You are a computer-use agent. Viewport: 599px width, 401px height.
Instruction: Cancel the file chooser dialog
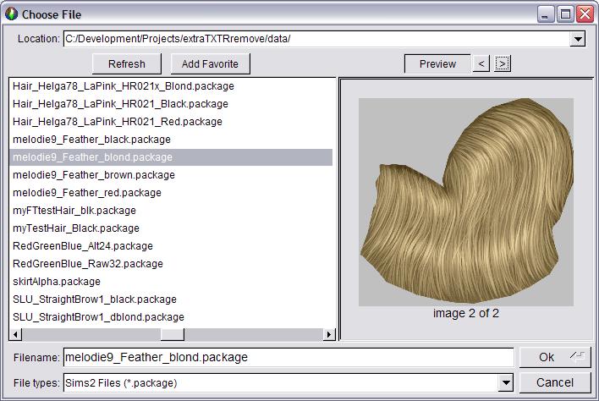pos(555,382)
